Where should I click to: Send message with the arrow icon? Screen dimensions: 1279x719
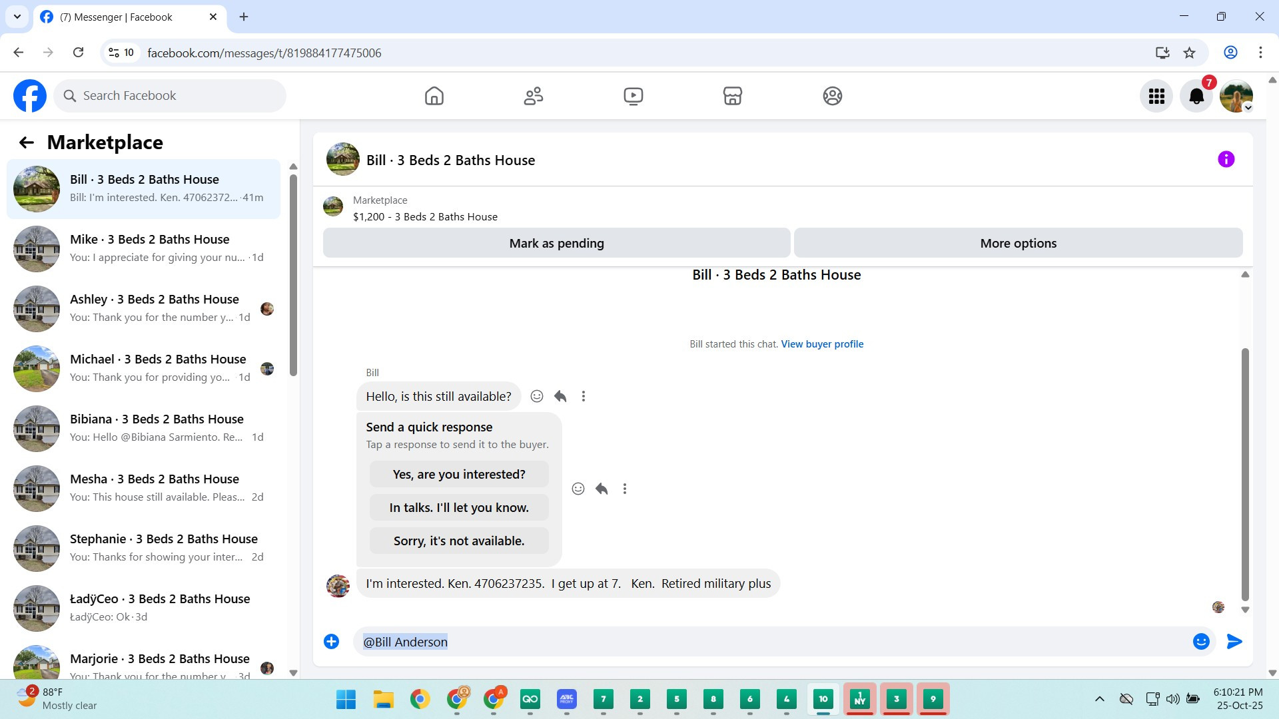pos(1234,641)
